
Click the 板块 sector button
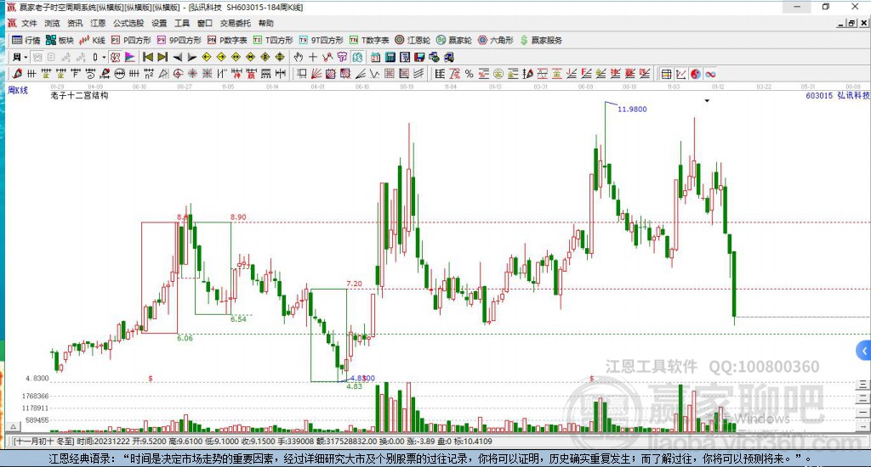click(x=60, y=40)
